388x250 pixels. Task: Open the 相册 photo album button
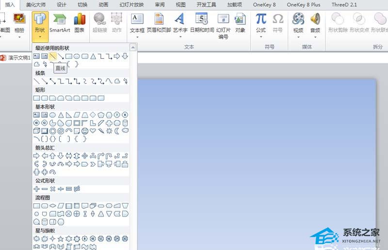tap(19, 26)
